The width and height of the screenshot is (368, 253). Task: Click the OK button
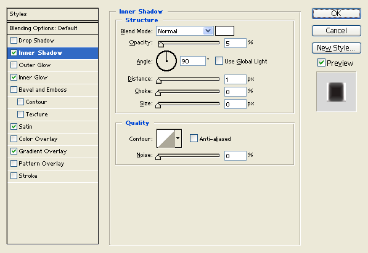click(337, 14)
